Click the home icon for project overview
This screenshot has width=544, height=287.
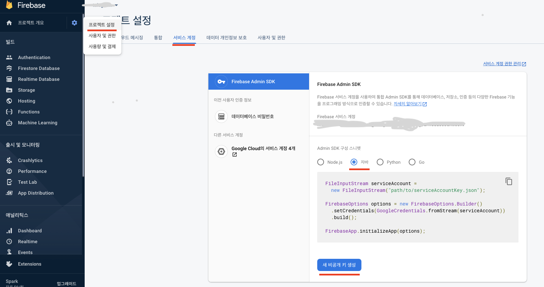pyautogui.click(x=9, y=23)
